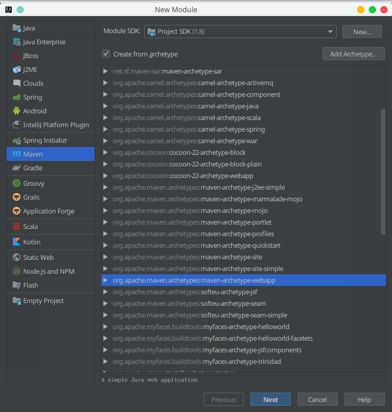Click Add Archetype... button
The width and height of the screenshot is (392, 412).
(353, 54)
